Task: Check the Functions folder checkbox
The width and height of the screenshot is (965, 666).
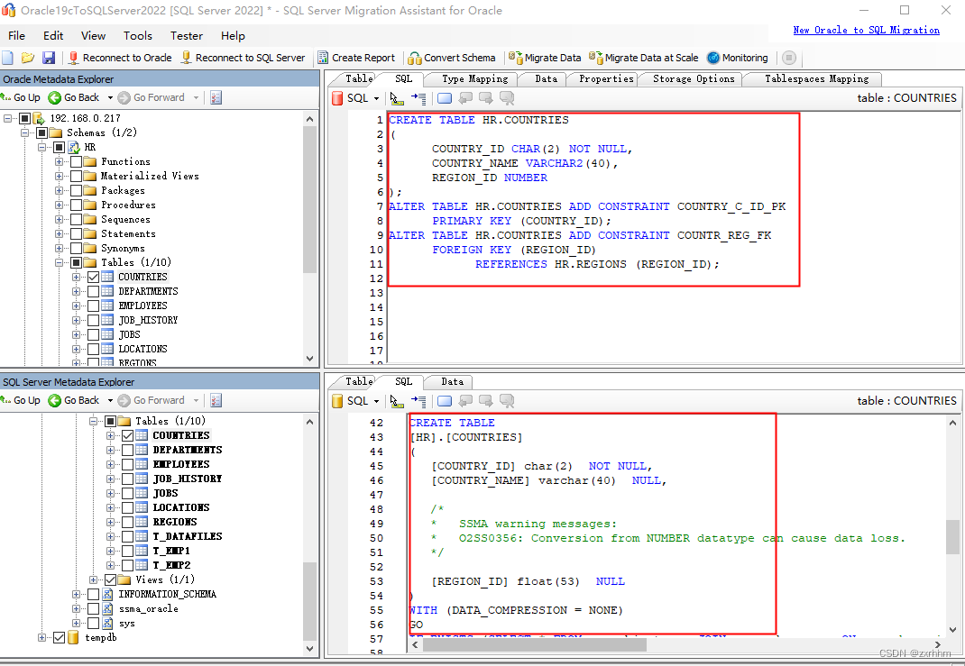Action: click(76, 161)
